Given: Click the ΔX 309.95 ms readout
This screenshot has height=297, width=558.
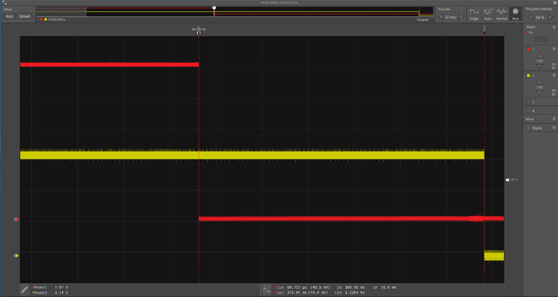Looking at the screenshot, I should tap(351, 287).
